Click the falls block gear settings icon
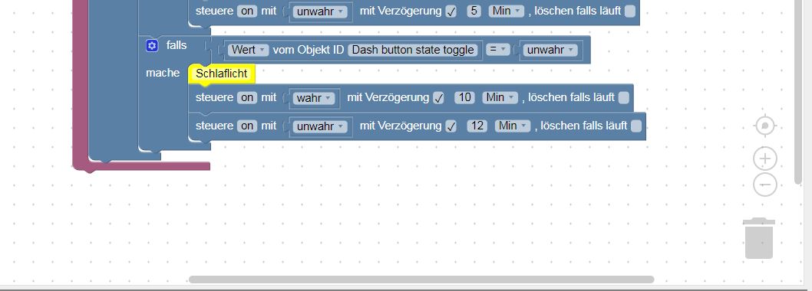This screenshot has width=812, height=291. click(x=152, y=46)
